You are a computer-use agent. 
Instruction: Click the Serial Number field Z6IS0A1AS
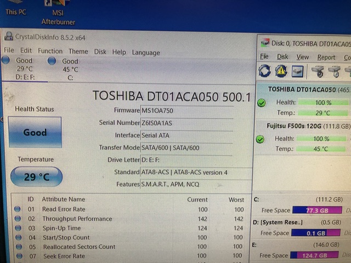click(x=187, y=123)
